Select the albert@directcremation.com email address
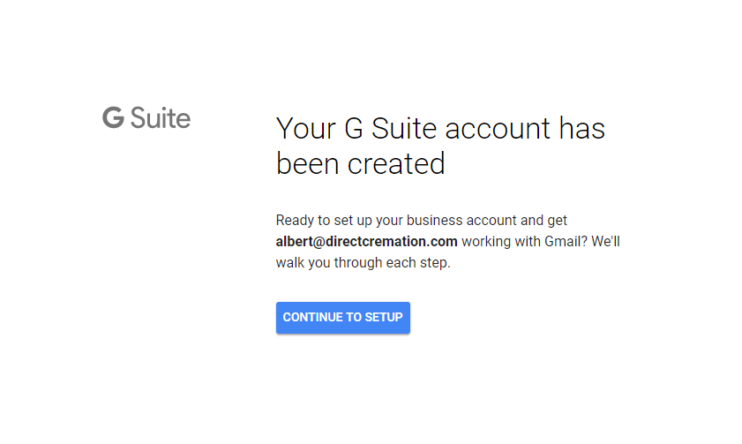The height and width of the screenshot is (444, 742). [x=366, y=242]
